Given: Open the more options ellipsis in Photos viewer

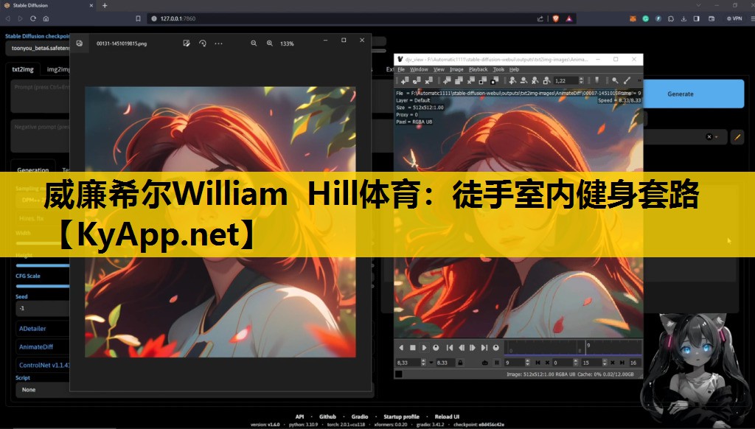Looking at the screenshot, I should [x=218, y=43].
